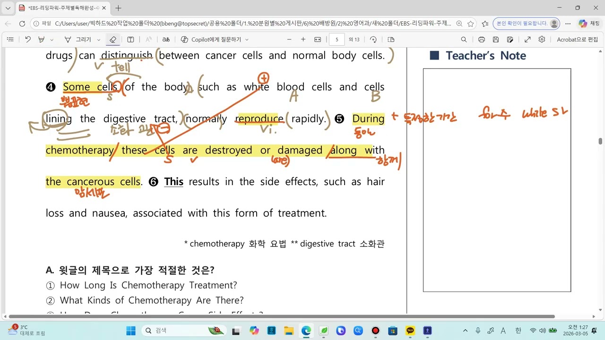
Task: Open Task View on taskbar
Action: (237, 331)
